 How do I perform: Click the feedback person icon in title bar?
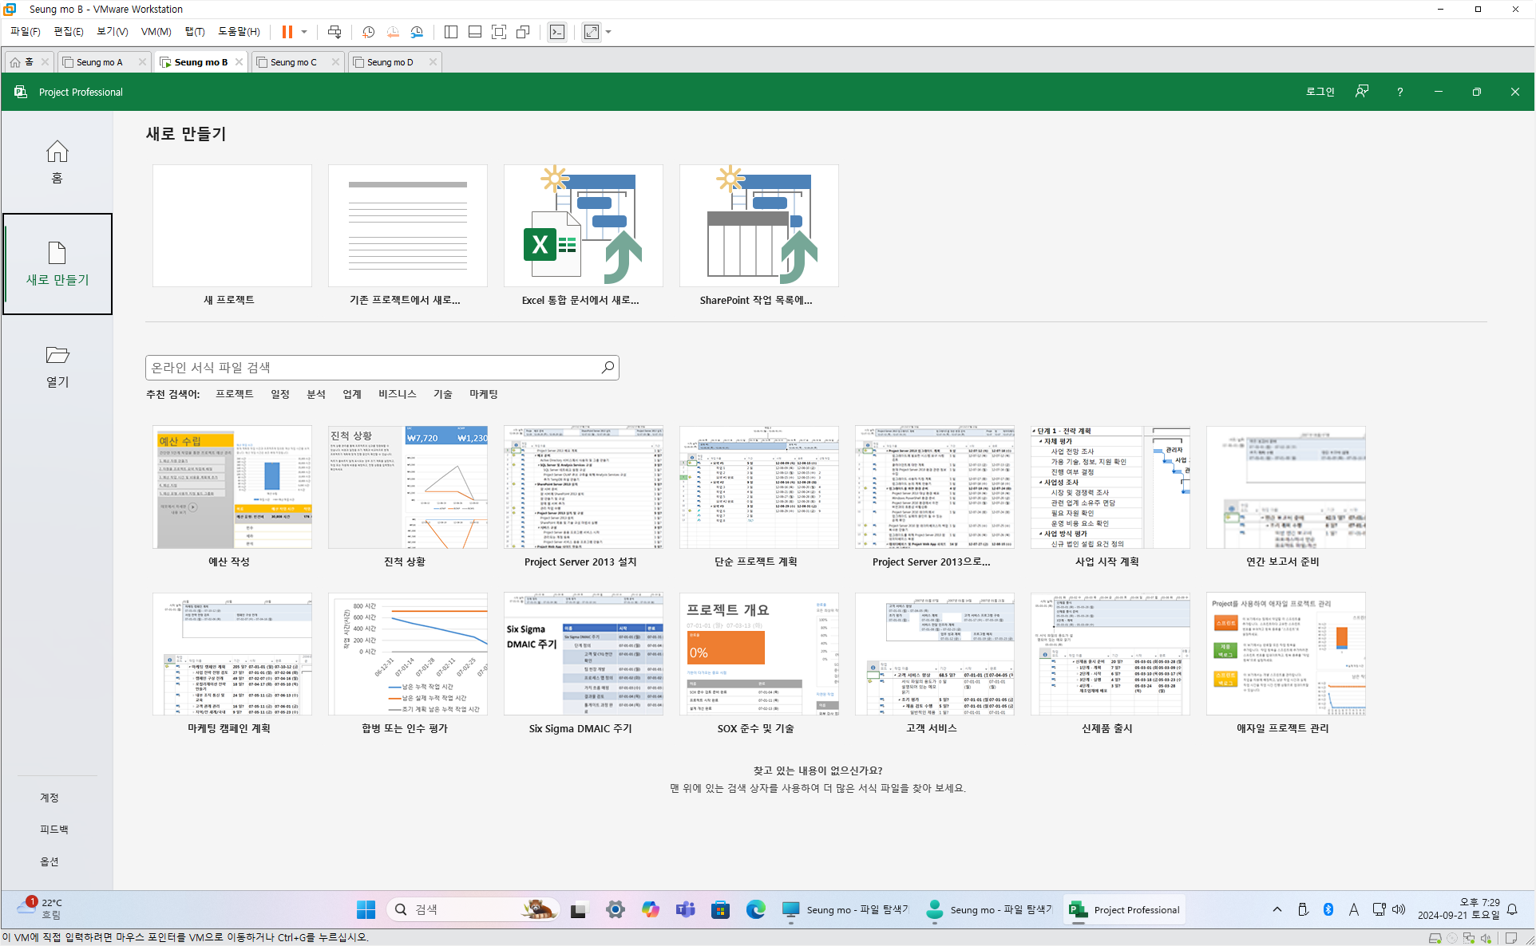tap(1362, 92)
